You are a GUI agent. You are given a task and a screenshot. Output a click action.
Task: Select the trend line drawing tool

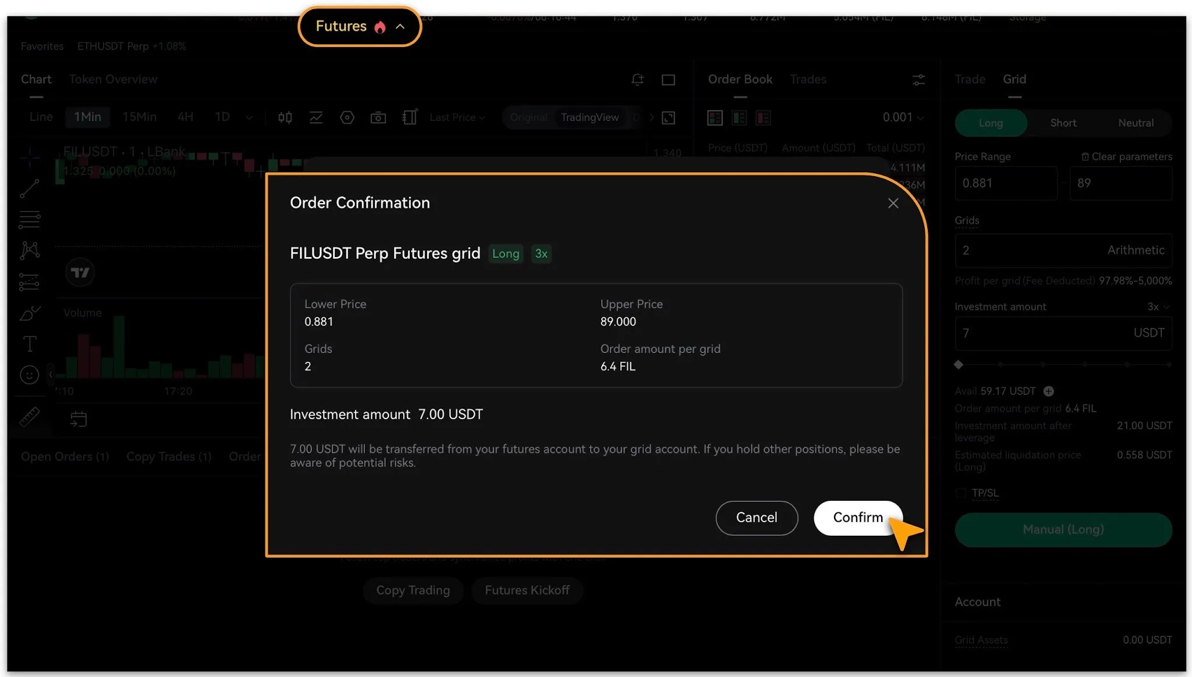coord(30,188)
